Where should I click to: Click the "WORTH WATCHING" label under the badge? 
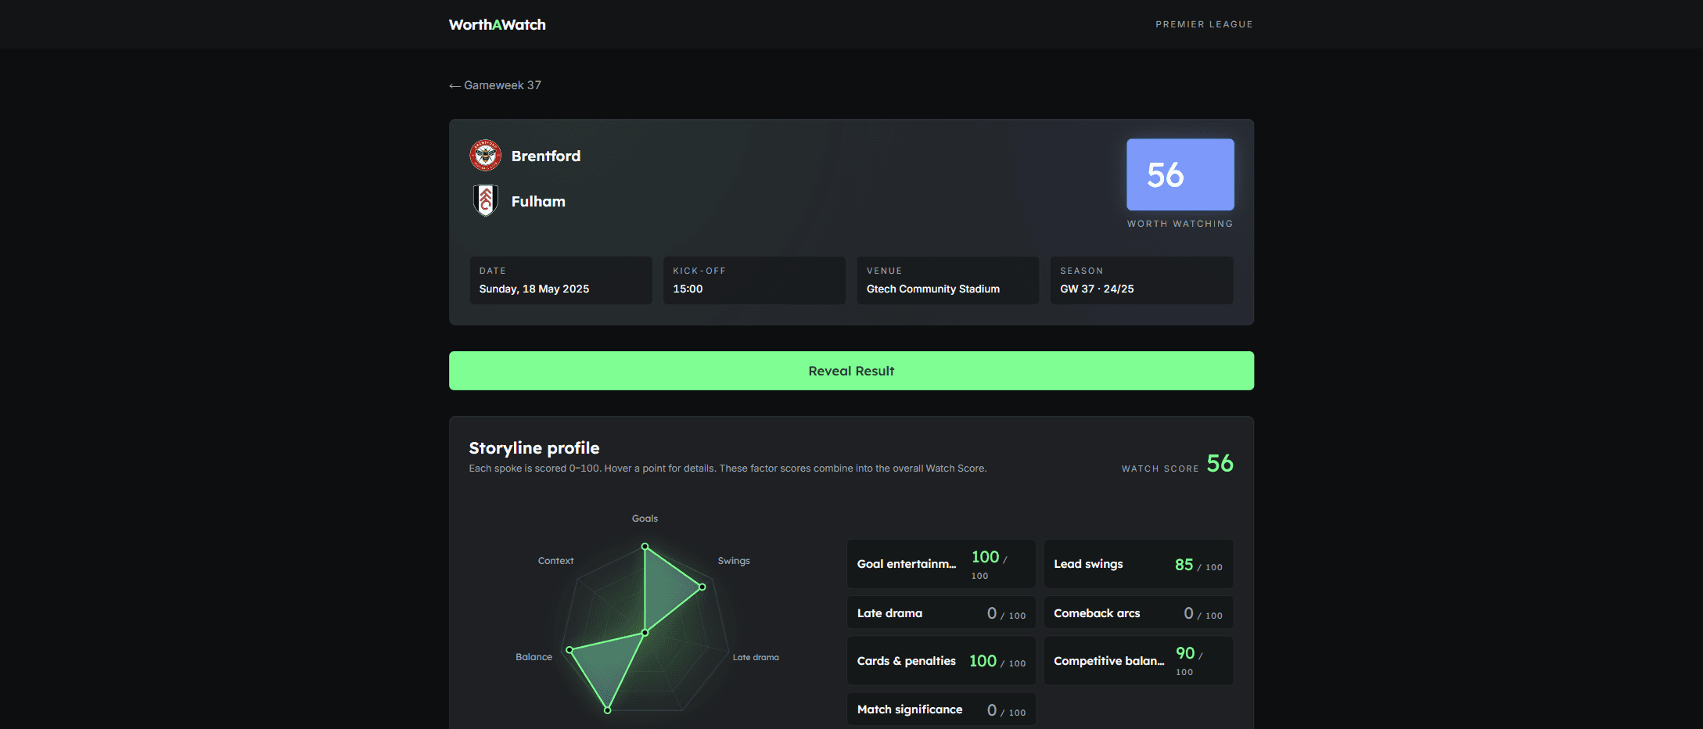1180,224
